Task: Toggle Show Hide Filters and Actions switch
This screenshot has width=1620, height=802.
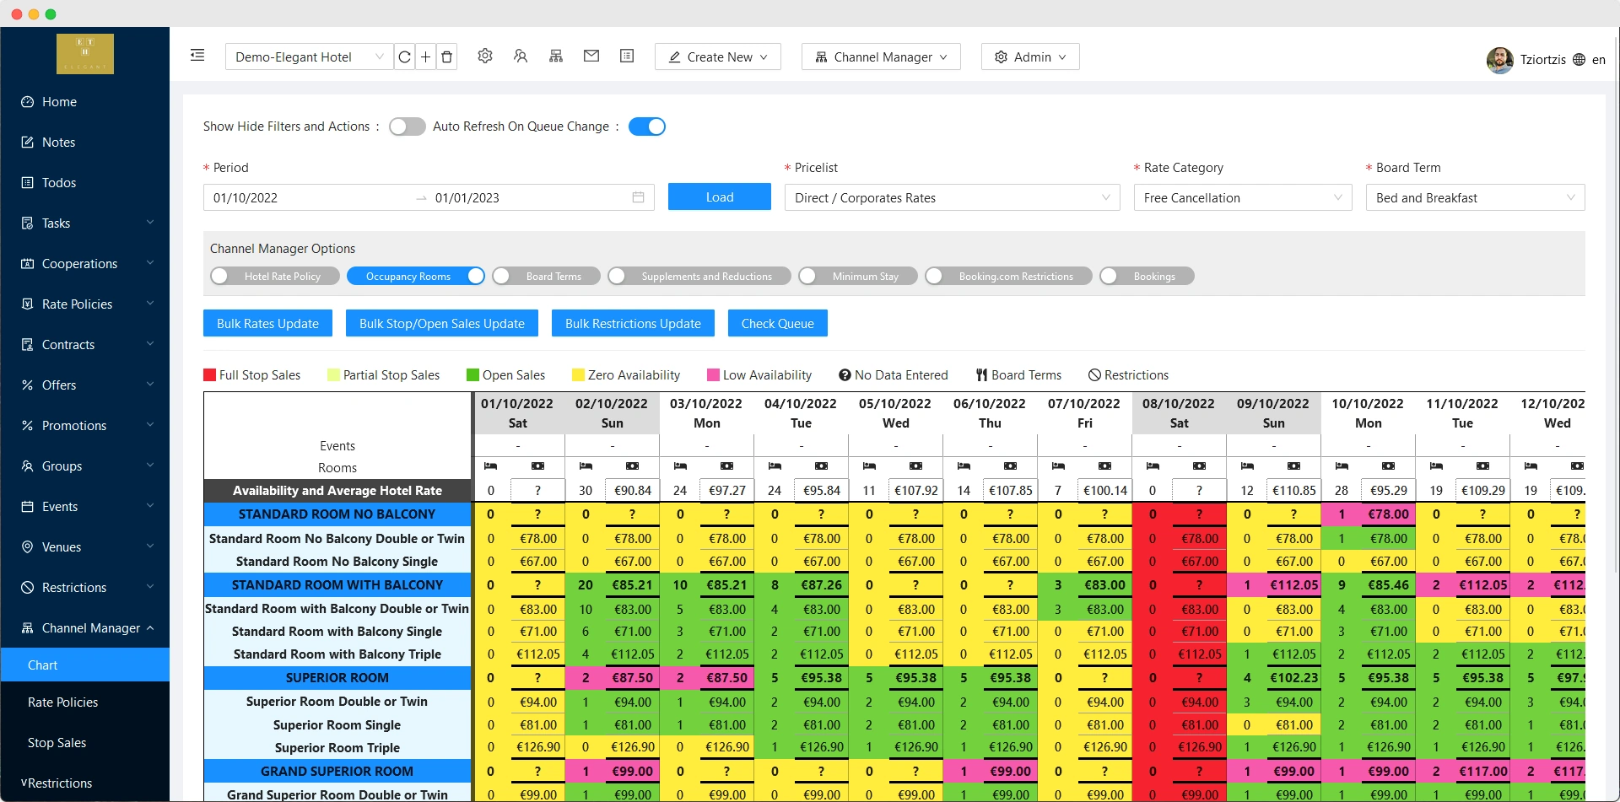Action: click(x=408, y=126)
